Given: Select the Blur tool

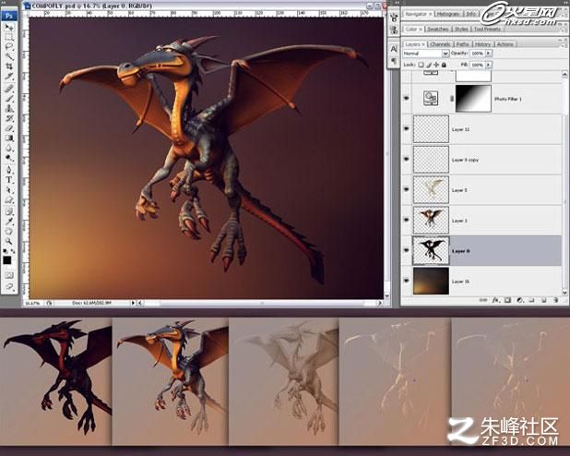Looking at the screenshot, I should (9, 148).
